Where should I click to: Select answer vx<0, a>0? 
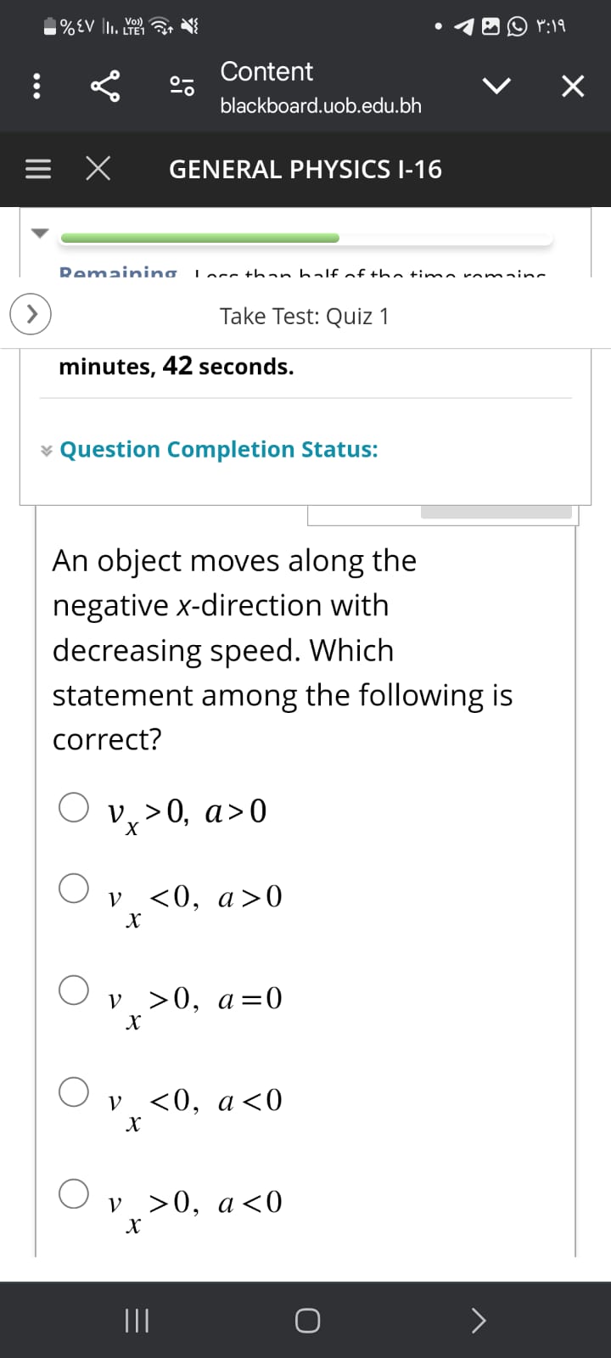(x=74, y=889)
